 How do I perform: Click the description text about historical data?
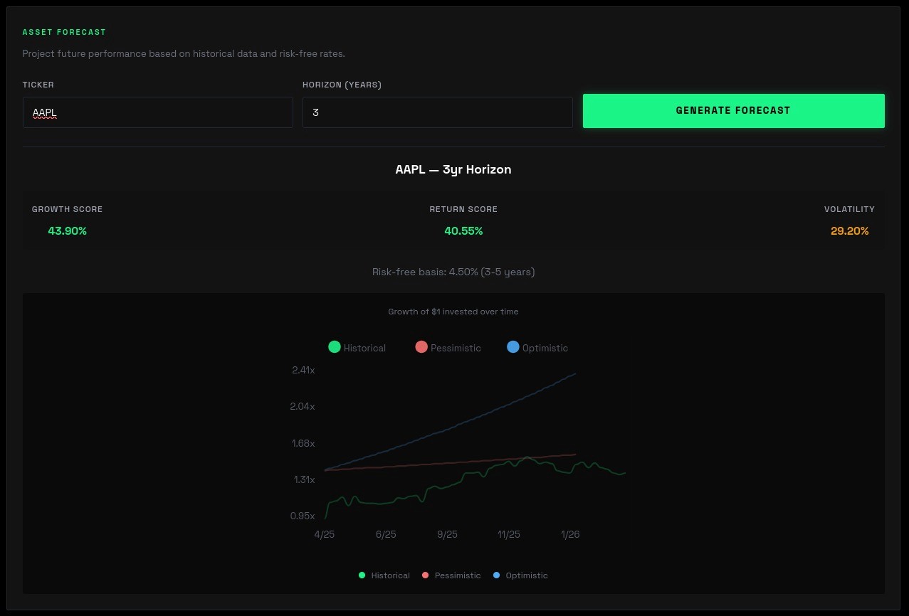pyautogui.click(x=184, y=54)
